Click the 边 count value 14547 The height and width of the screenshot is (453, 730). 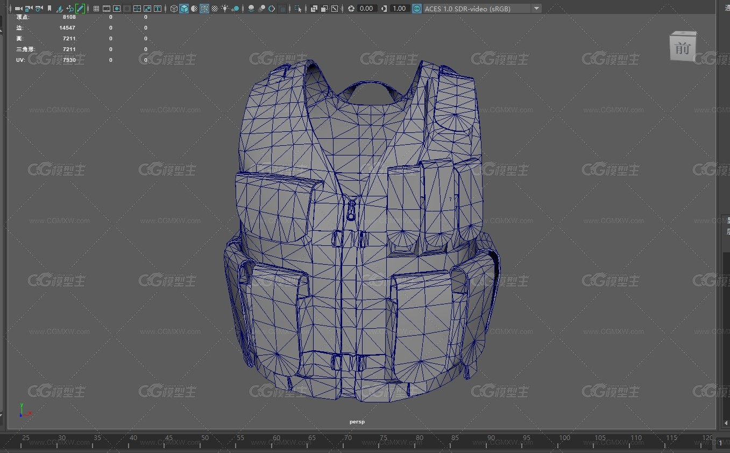point(67,28)
